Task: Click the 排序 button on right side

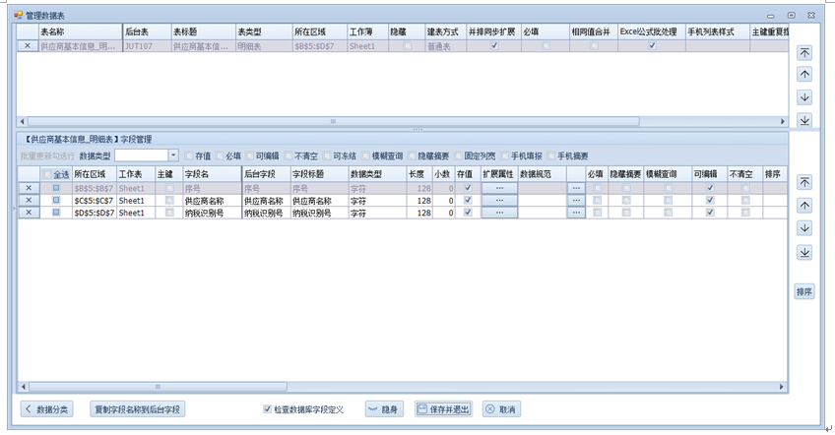Action: (804, 292)
